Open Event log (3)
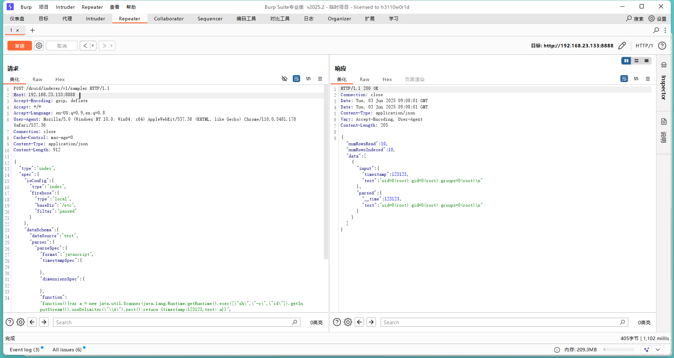Screen dimensions: 674x358 pos(25,350)
